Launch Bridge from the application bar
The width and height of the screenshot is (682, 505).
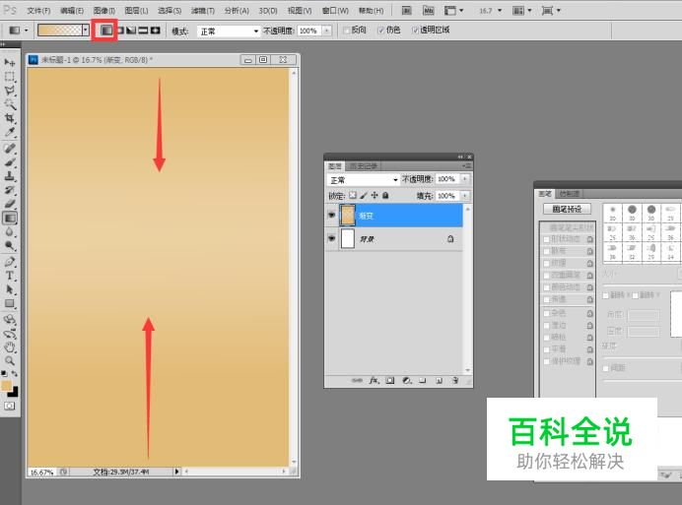[406, 10]
